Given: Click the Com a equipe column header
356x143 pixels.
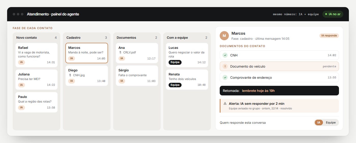Looking at the screenshot, I should coord(177,38).
